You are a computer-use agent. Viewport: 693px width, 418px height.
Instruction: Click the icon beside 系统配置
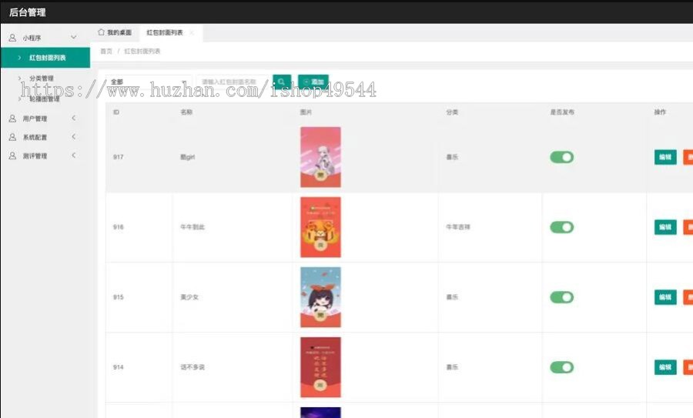[x=12, y=138]
